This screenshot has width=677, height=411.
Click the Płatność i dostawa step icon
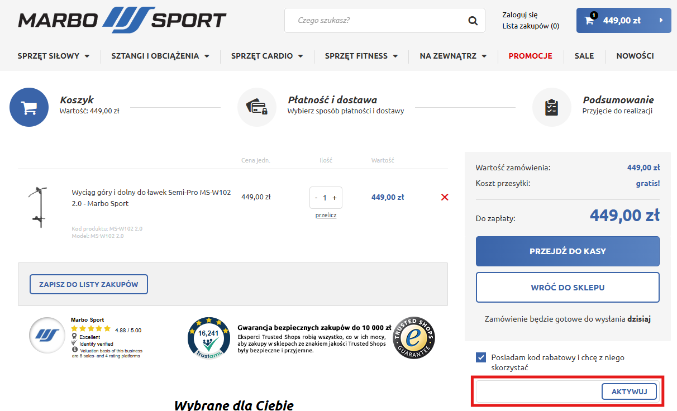tap(257, 106)
